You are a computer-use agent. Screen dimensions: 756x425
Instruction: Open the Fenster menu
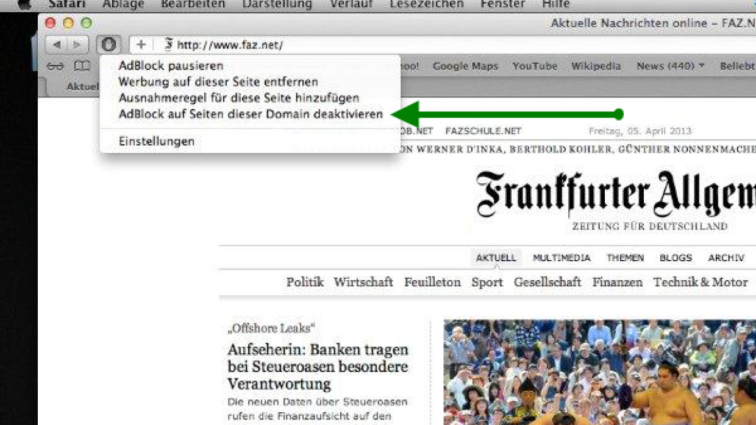[x=502, y=4]
